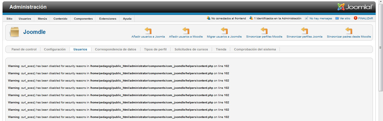Open the Sitio menu
The height and width of the screenshot is (121, 383).
[10, 19]
